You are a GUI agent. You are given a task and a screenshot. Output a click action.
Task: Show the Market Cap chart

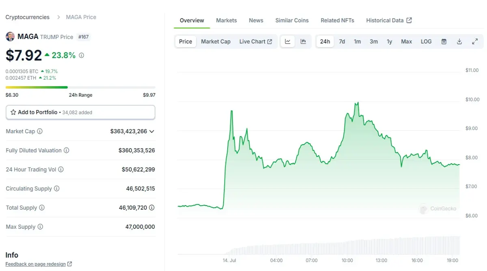point(216,41)
